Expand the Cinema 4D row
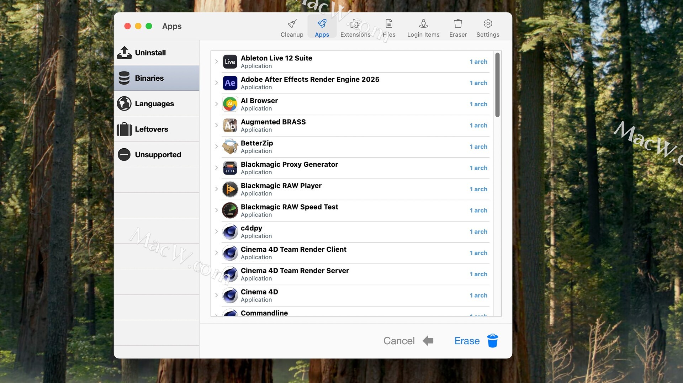Image resolution: width=683 pixels, height=383 pixels. [x=216, y=295]
